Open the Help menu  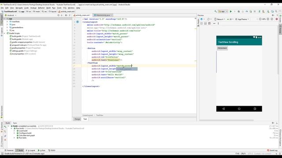pos(78,8)
